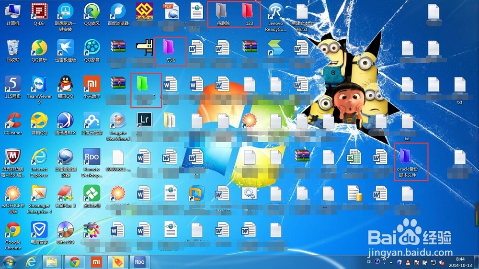Launch QQ旋风 download manager
This screenshot has width=479, height=269.
coord(91,14)
